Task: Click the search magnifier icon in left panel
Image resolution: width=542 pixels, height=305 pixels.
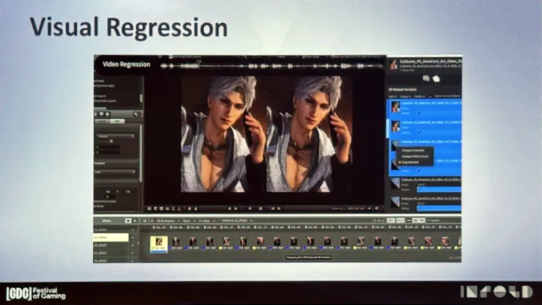Action: 136,115
